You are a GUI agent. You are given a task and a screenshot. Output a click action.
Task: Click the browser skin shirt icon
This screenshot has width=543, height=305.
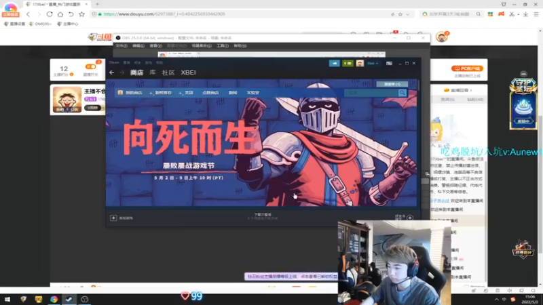tap(504, 5)
